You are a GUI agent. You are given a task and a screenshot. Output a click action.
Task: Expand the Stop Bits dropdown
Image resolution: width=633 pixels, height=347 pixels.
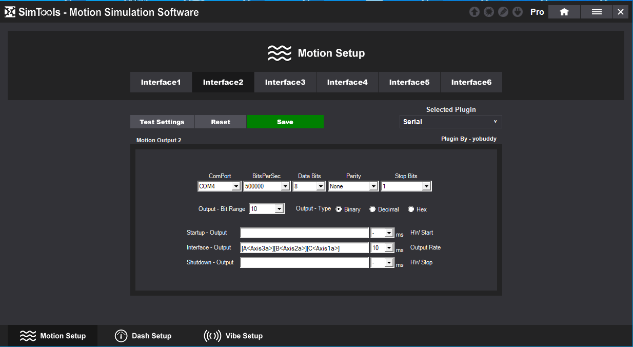(x=406, y=186)
